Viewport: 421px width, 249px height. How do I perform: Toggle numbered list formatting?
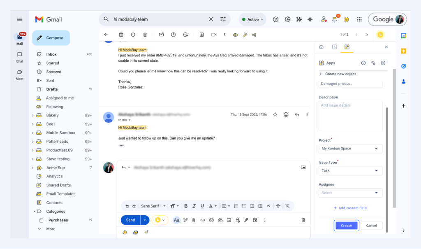[x=236, y=206]
